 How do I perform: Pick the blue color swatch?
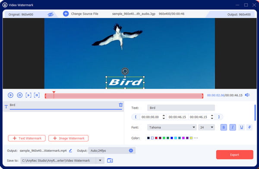tap(172, 138)
